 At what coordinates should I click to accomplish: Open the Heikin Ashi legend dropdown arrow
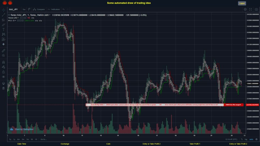pos(50,15)
